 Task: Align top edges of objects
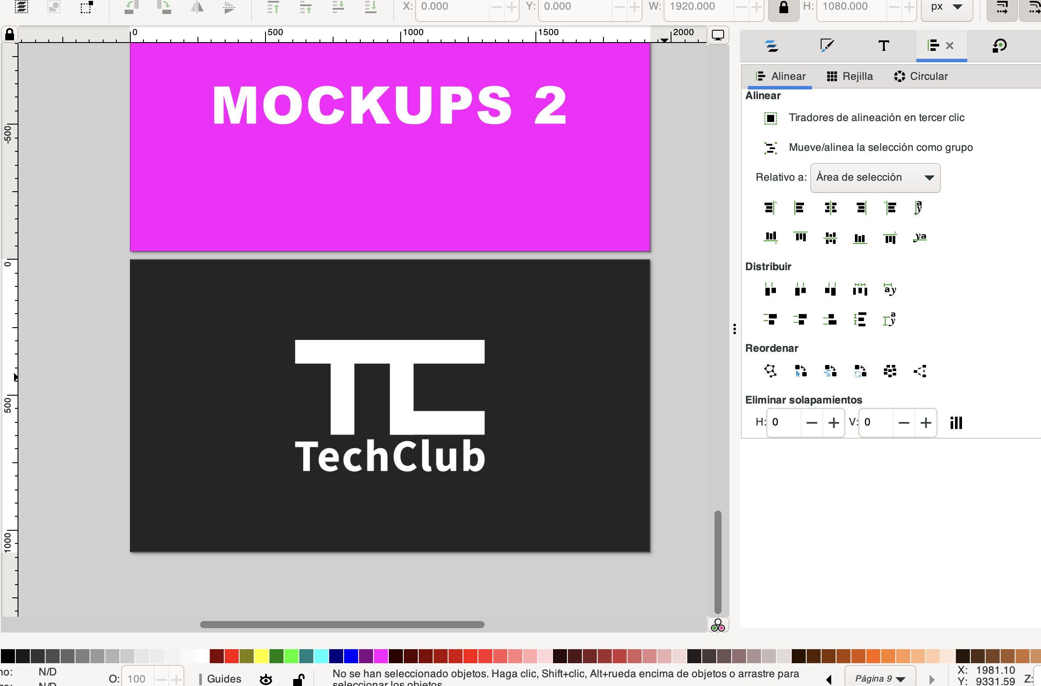(x=800, y=237)
